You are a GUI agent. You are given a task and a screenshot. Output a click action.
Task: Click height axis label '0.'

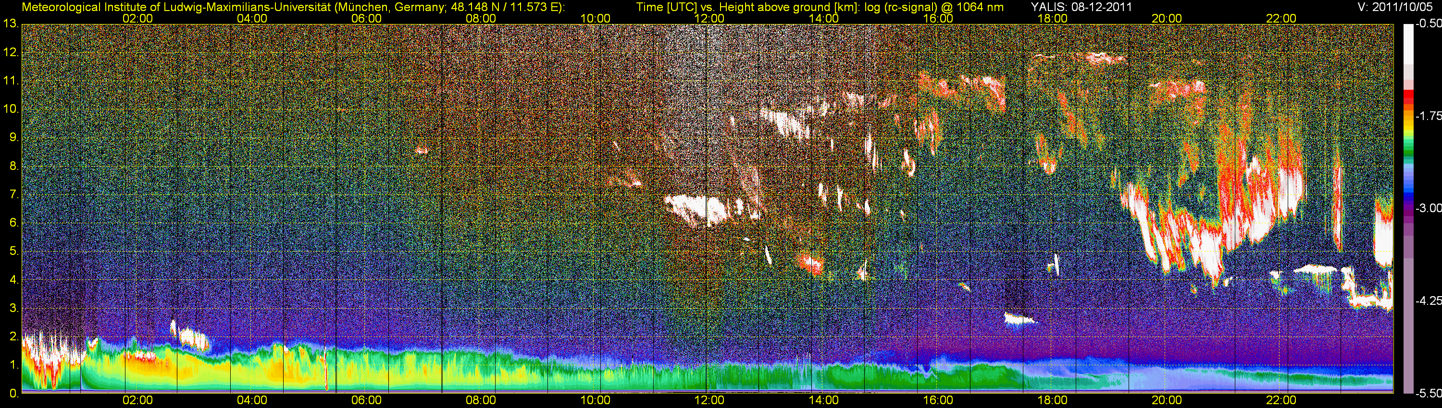[14, 394]
